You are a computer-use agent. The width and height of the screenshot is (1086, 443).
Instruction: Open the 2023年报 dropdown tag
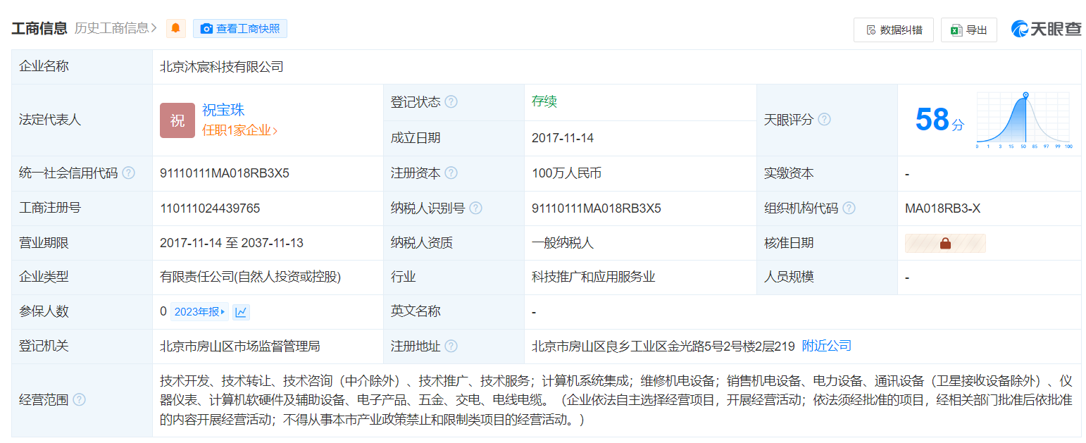pos(200,311)
